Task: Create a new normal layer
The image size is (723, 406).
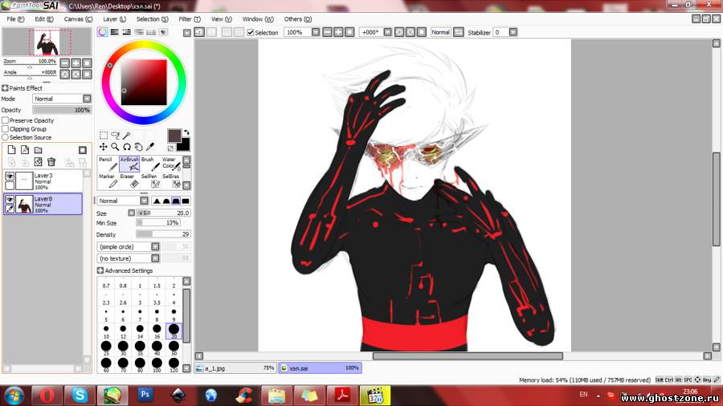Action: coord(11,150)
